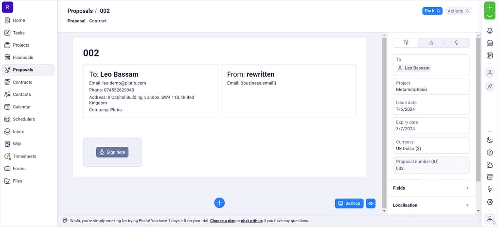This screenshot has width=498, height=227.
Task: Open Timesheets in the sidebar
Action: 28,156
